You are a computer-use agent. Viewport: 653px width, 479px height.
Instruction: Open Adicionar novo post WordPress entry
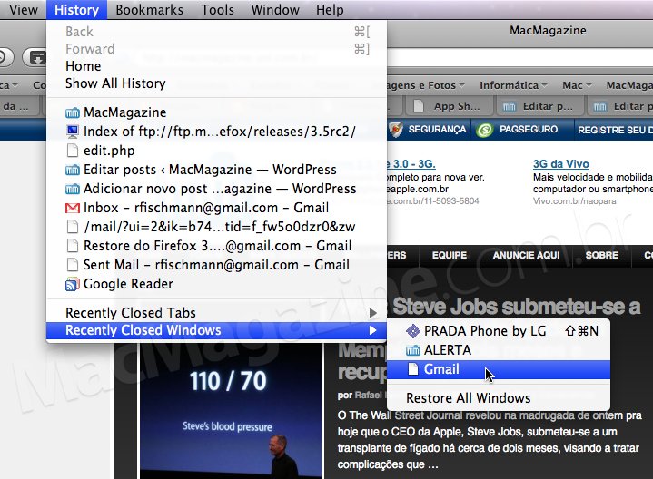(x=216, y=189)
